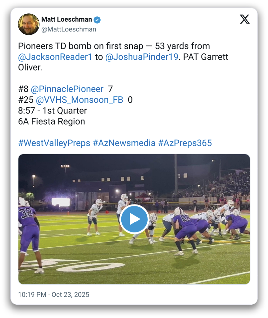Click the blue verified badge
This screenshot has height=318, width=268.
tap(97, 20)
